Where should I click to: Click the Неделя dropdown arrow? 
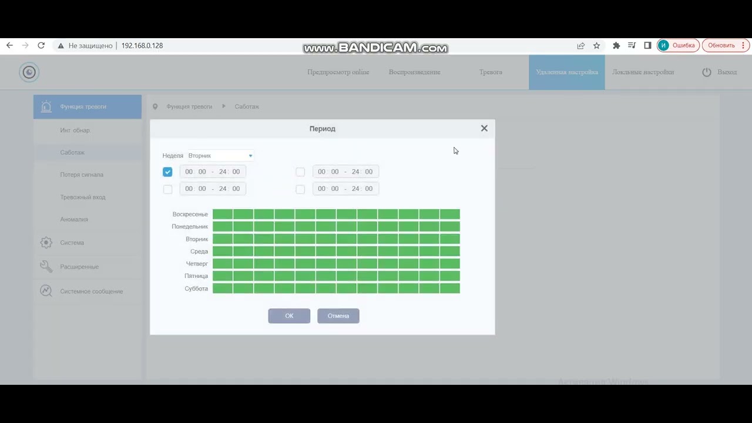click(x=250, y=156)
